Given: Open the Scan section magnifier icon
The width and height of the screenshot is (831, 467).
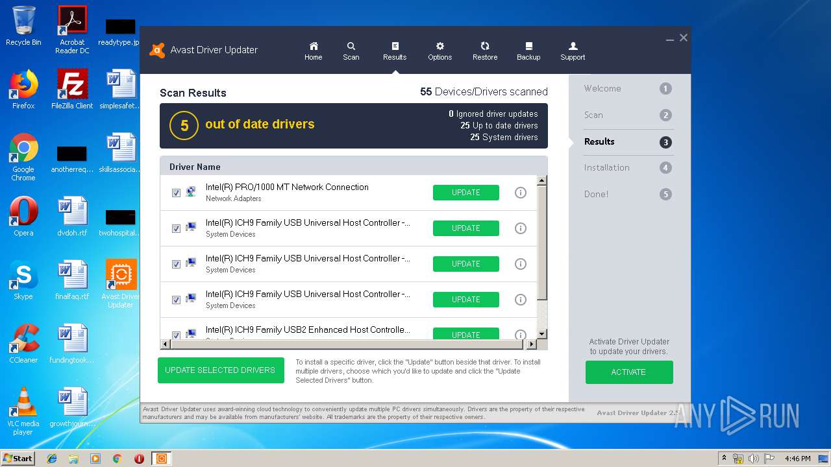Looking at the screenshot, I should click(351, 46).
